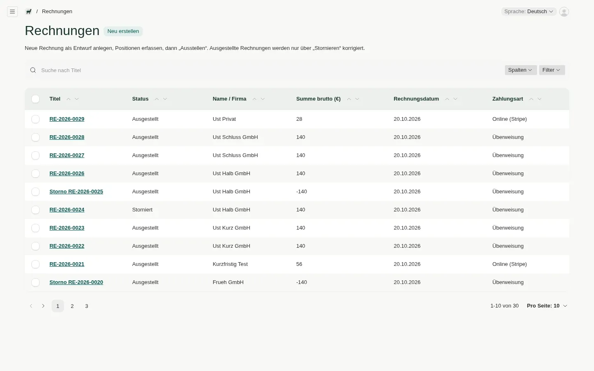Toggle the select-all header checkbox
The height and width of the screenshot is (371, 594).
click(35, 99)
